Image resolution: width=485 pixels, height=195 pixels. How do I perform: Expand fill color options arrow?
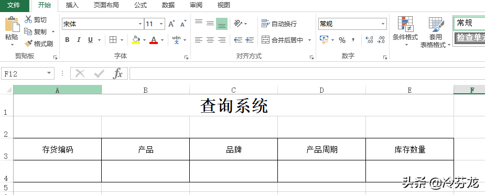click(144, 40)
